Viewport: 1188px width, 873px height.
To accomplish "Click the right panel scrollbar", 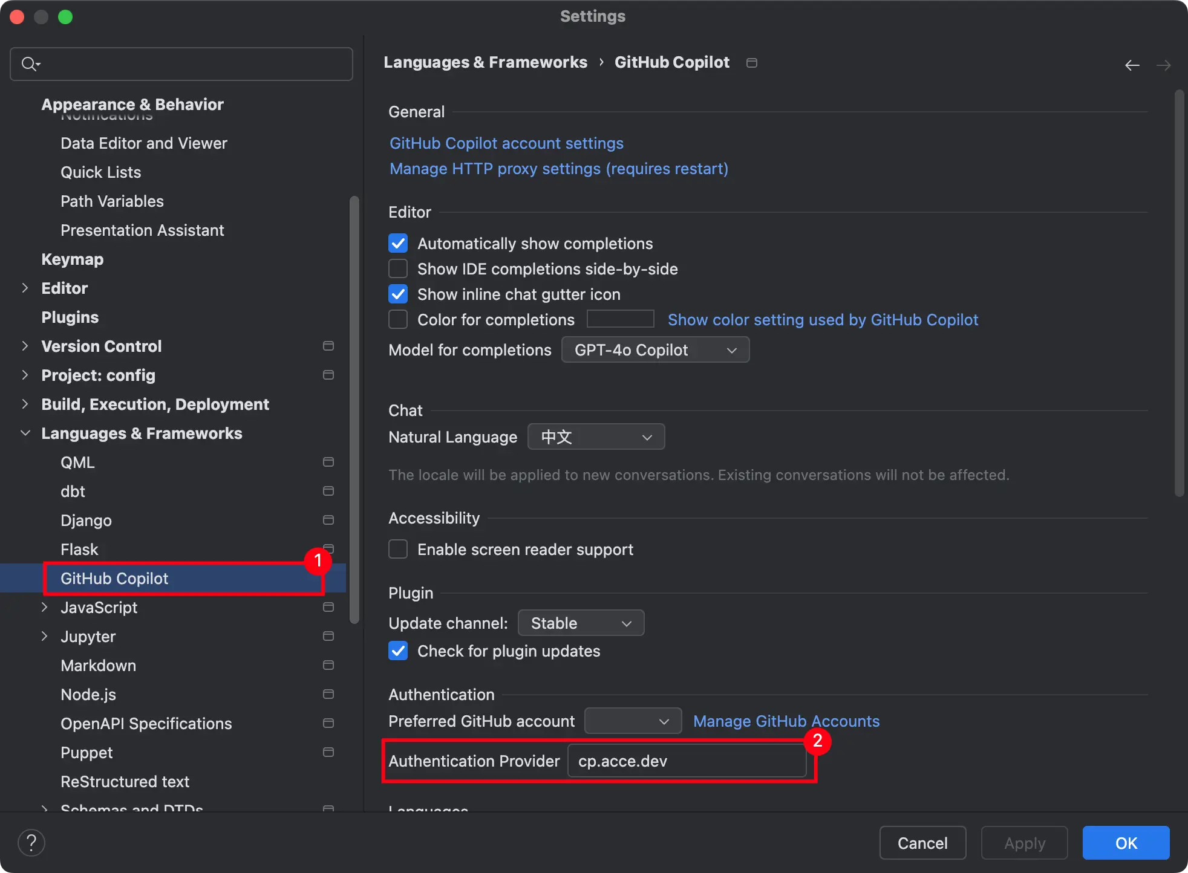I will pos(1179,293).
